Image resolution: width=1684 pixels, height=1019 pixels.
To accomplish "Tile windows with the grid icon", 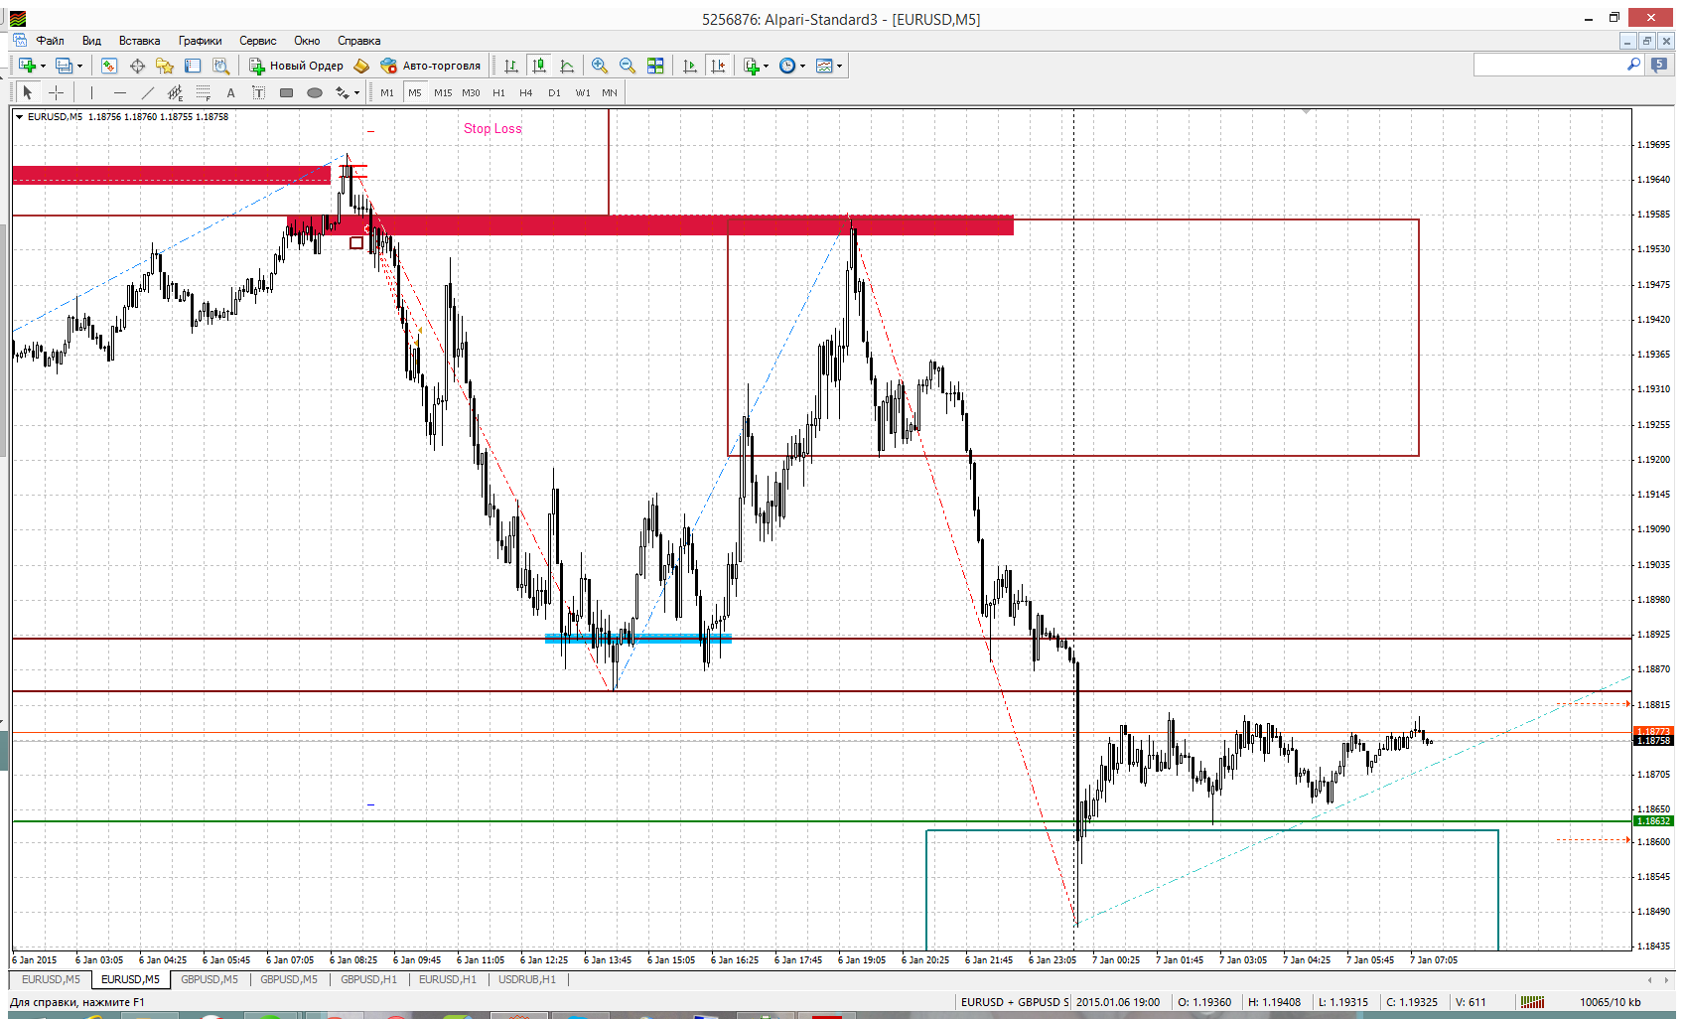I will (655, 66).
